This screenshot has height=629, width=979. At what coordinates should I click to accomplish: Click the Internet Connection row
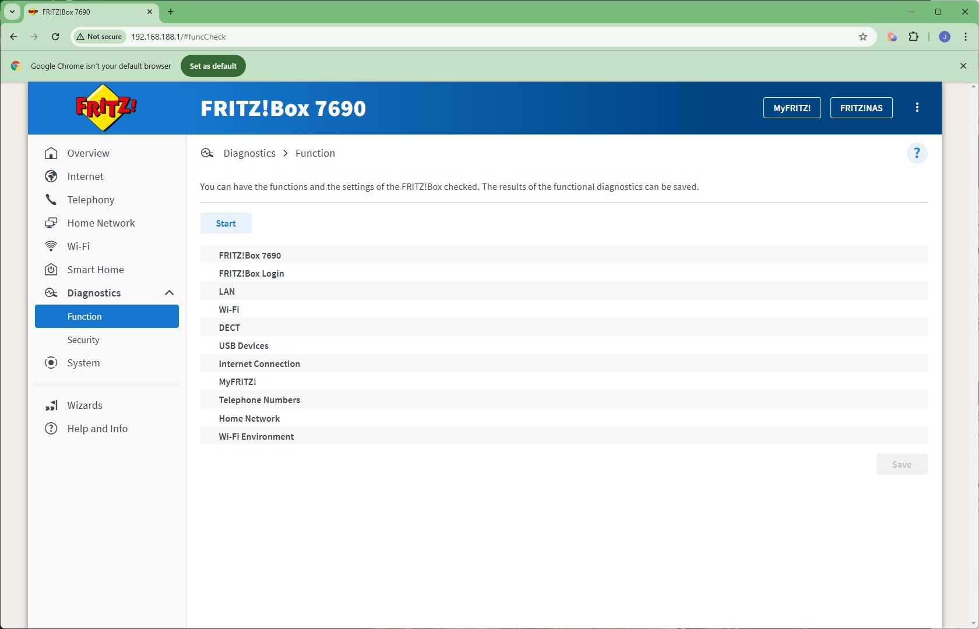564,363
